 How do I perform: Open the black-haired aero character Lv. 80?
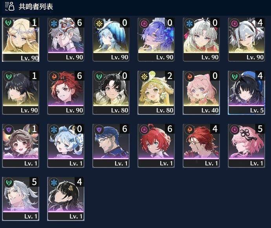(x=111, y=92)
